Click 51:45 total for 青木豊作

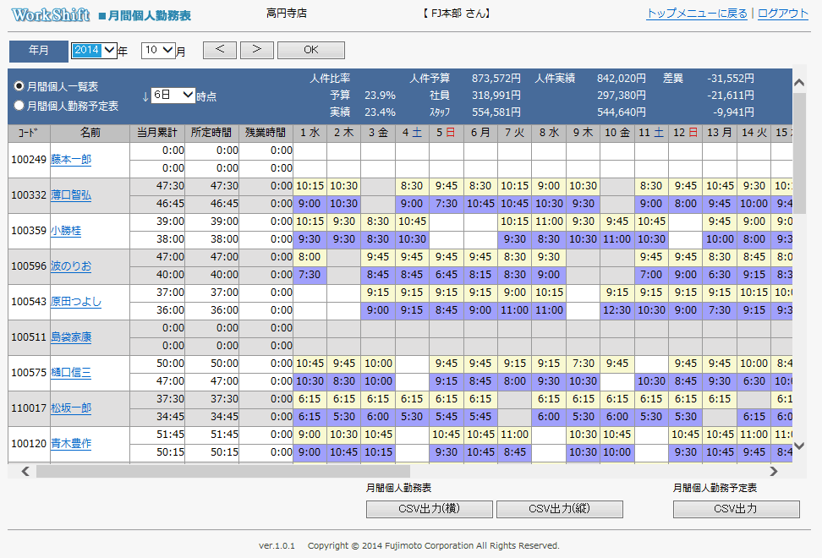click(x=170, y=435)
